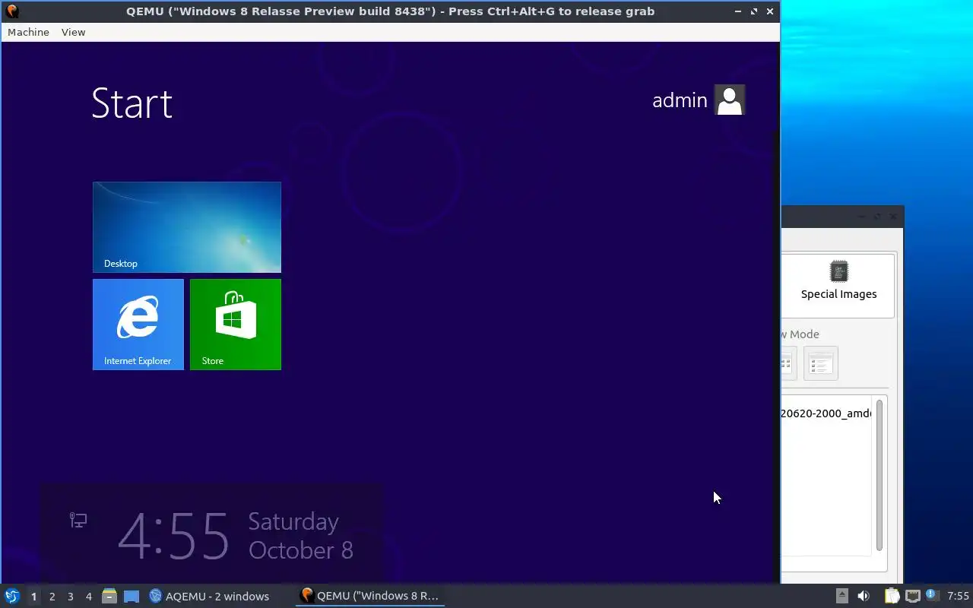Close the QEMU window
The height and width of the screenshot is (608, 973).
[770, 11]
